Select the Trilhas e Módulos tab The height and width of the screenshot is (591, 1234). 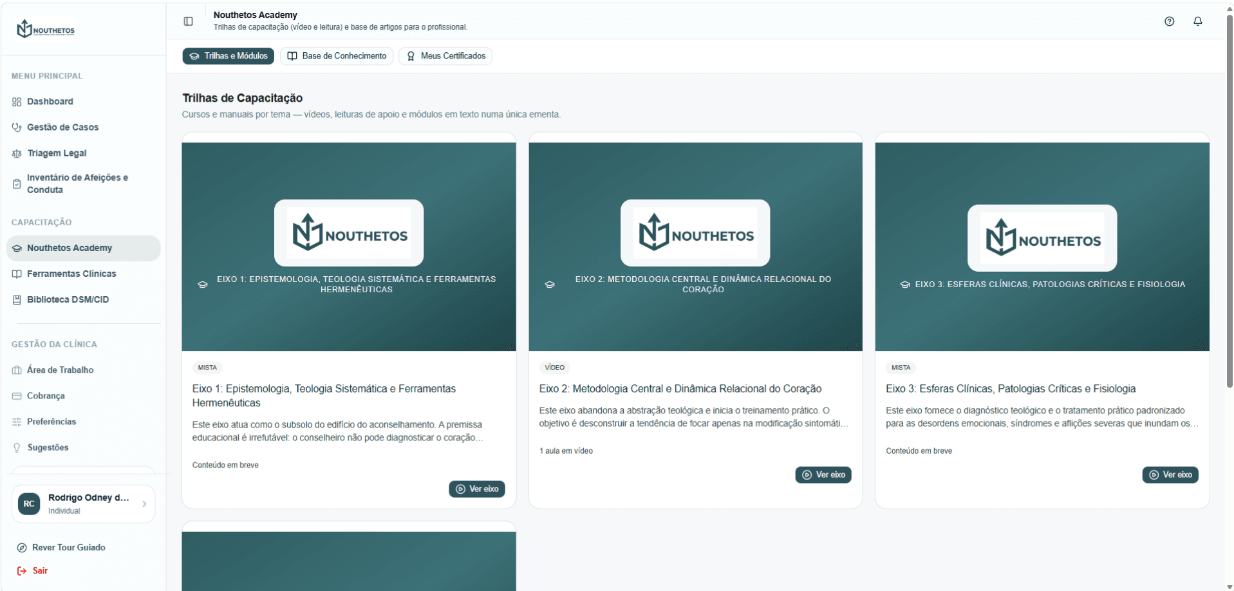pyautogui.click(x=229, y=56)
